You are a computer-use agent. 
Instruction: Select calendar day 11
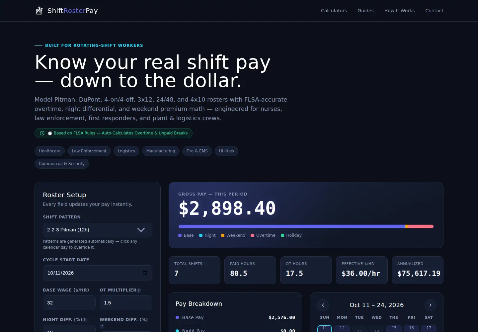coord(325,328)
